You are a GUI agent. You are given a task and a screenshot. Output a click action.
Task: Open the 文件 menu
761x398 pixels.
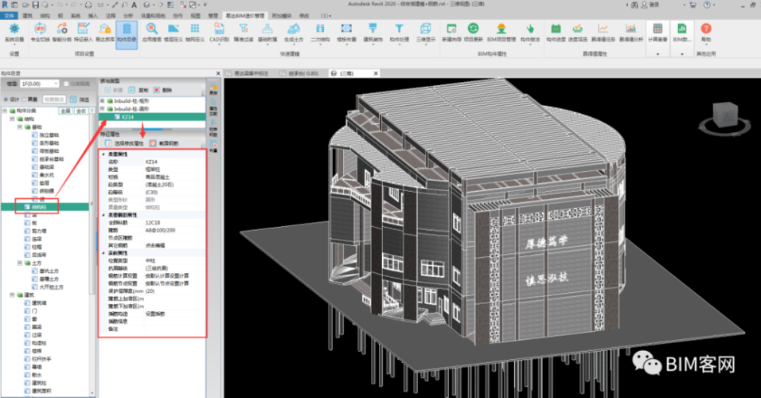pyautogui.click(x=9, y=15)
